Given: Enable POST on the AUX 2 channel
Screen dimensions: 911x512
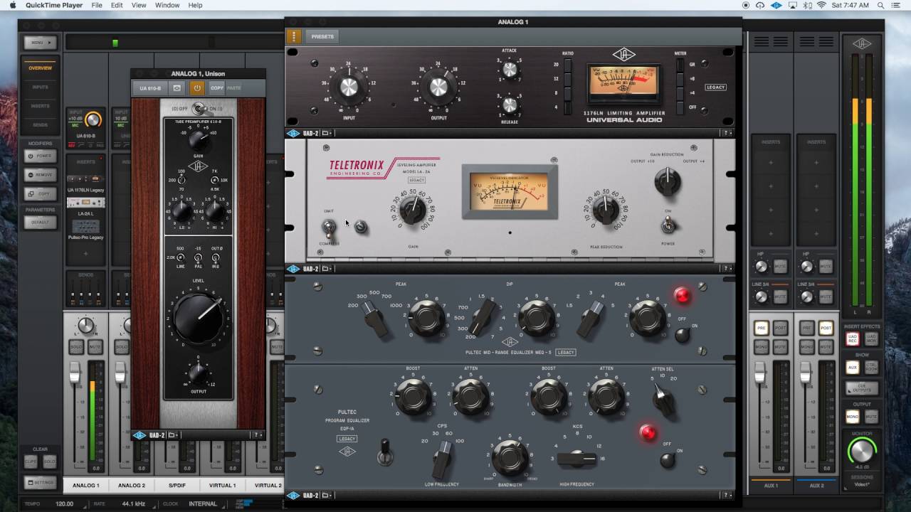Looking at the screenshot, I should coord(826,329).
